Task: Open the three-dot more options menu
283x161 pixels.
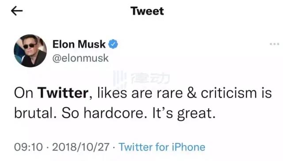Action: [275, 44]
